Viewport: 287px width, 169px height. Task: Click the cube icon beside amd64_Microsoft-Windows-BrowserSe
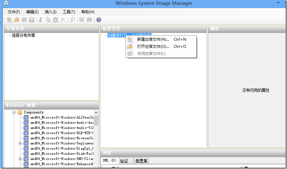click(26, 138)
